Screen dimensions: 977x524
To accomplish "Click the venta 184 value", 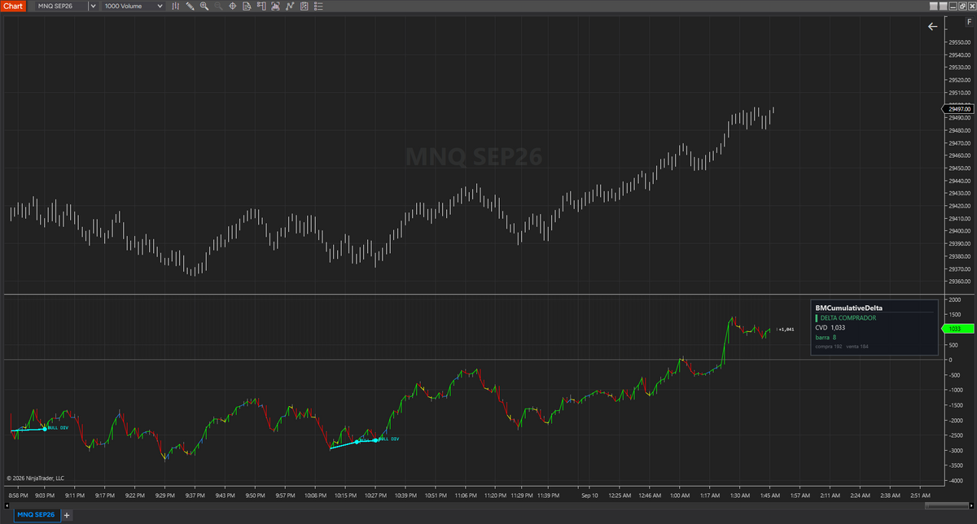I will [x=857, y=347].
